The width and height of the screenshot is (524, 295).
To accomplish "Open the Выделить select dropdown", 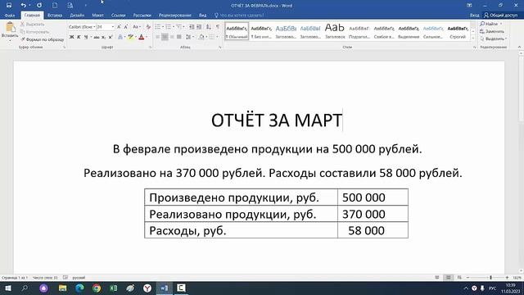I will point(493,39).
